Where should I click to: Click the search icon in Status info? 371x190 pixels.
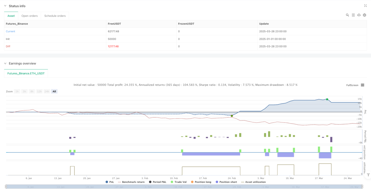coord(347,15)
